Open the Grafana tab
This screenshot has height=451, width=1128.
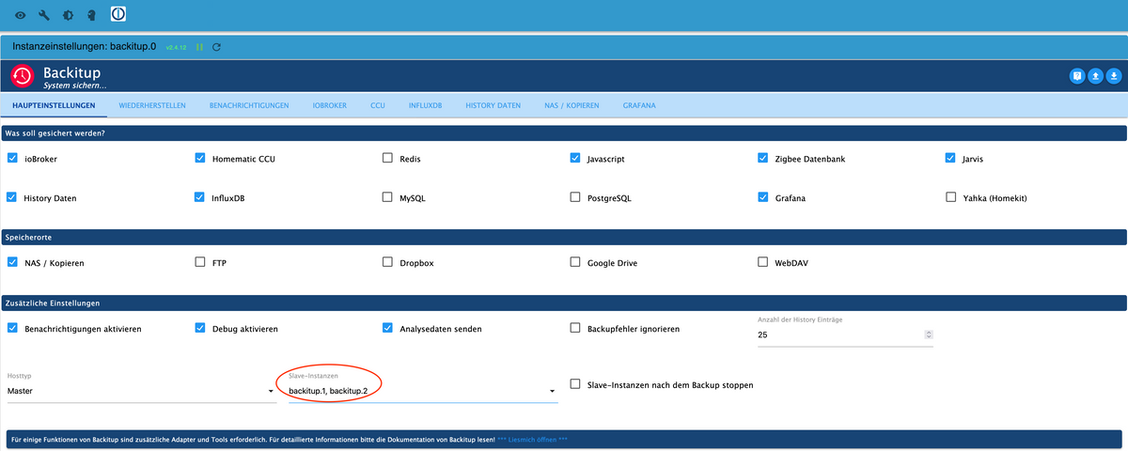639,105
